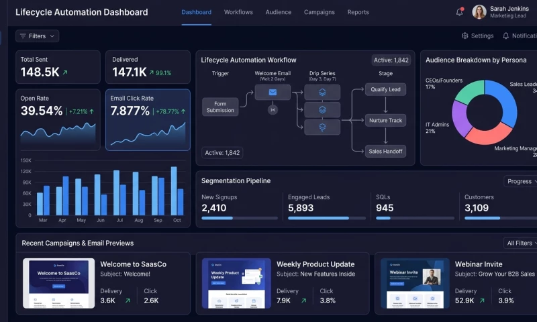Click the Oct bars in bar chart
The image size is (537, 322).
point(177,191)
